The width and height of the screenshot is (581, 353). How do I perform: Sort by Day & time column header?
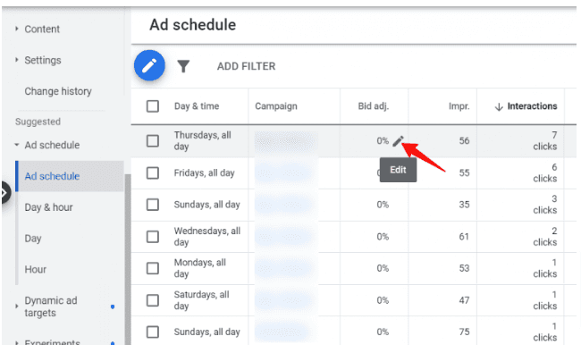click(x=197, y=106)
